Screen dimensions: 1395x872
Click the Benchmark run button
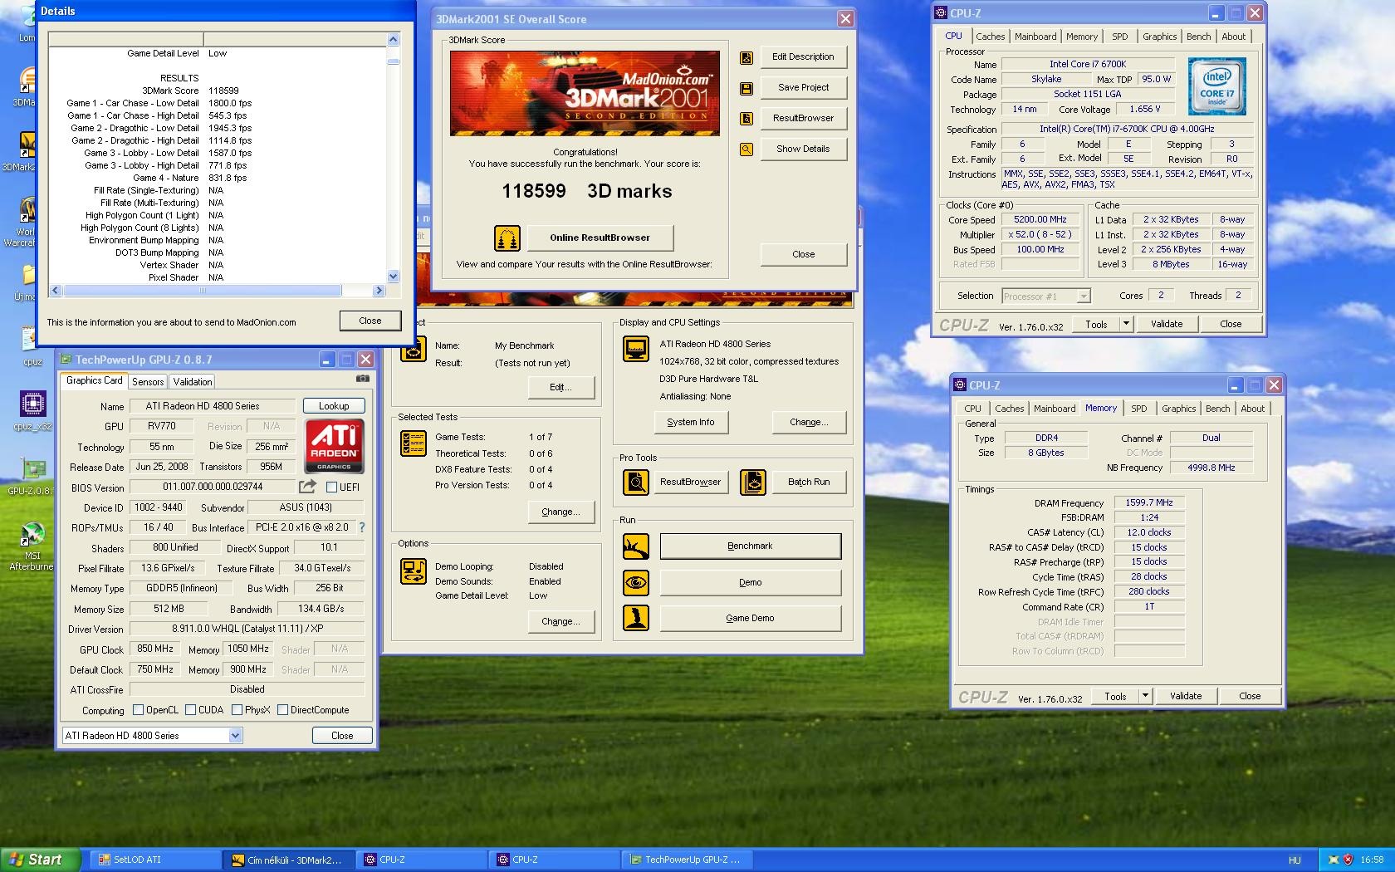tap(751, 546)
